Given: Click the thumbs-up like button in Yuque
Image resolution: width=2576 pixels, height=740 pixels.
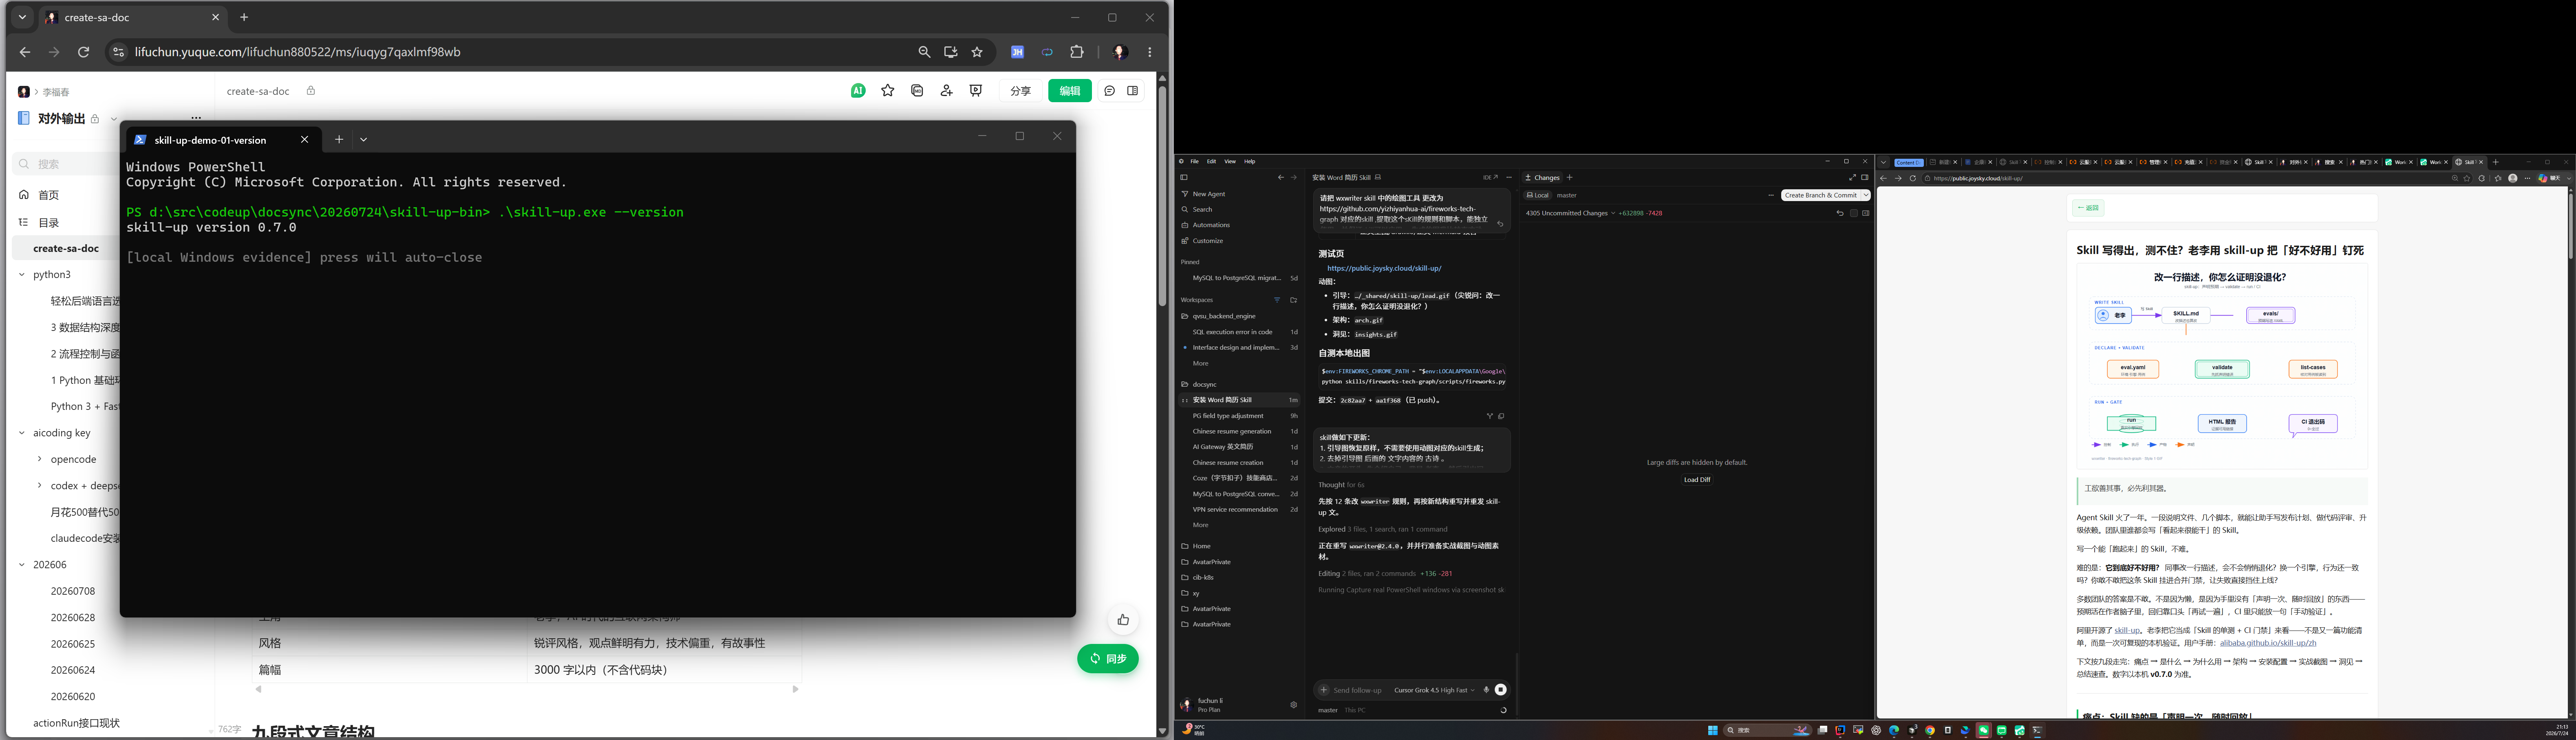Looking at the screenshot, I should tap(1123, 620).
